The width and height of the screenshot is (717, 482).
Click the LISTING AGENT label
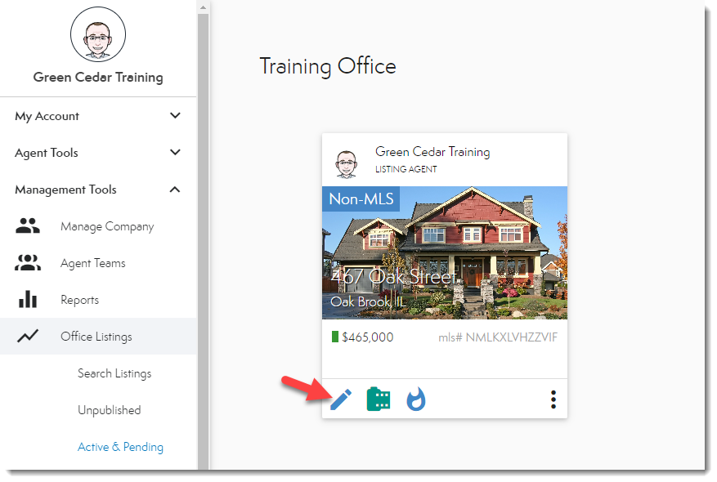tap(406, 169)
